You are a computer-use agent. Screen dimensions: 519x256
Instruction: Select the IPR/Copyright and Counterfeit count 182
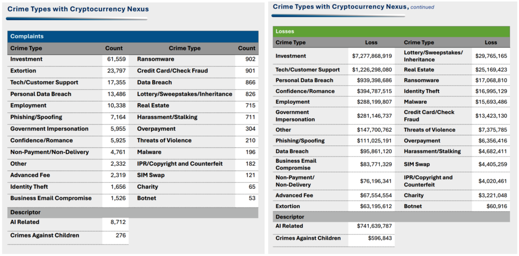(247, 164)
